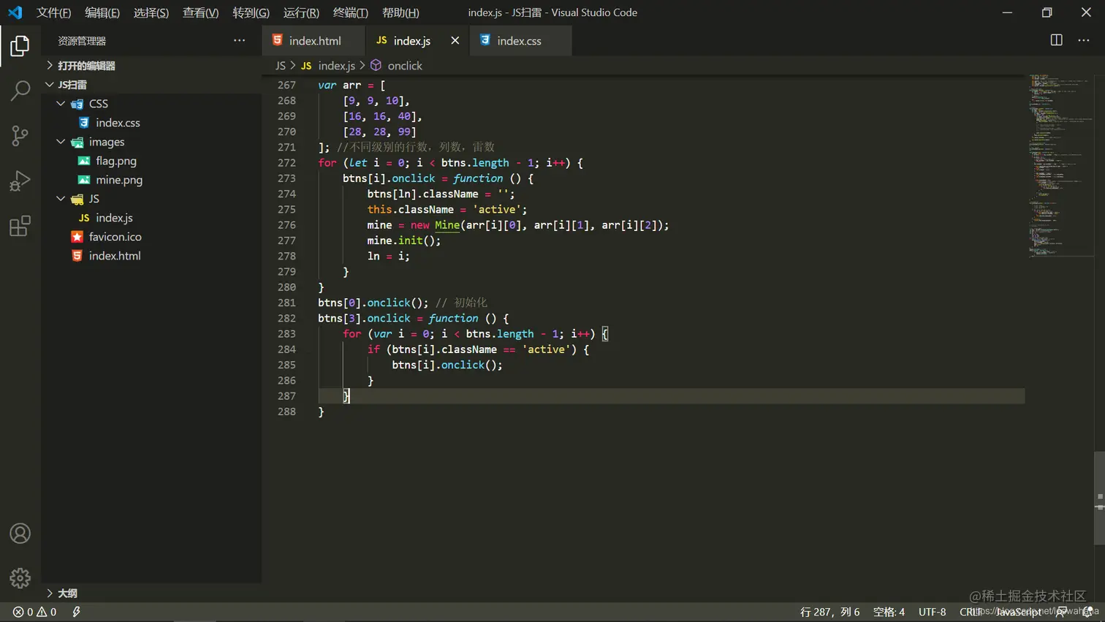Open editor More Actions ellipsis

pyautogui.click(x=1084, y=40)
